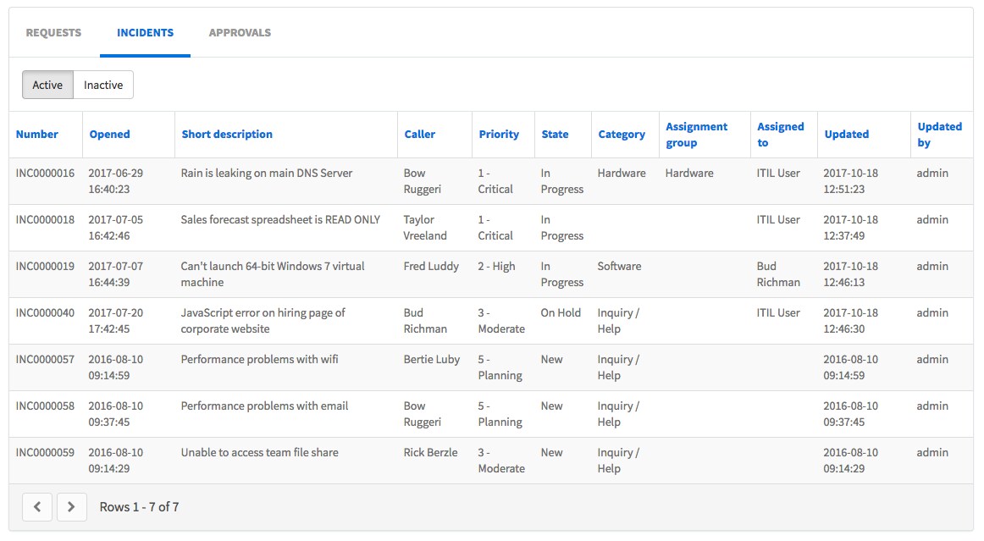This screenshot has width=984, height=541.
Task: Go to previous page arrow
Action: tap(37, 507)
